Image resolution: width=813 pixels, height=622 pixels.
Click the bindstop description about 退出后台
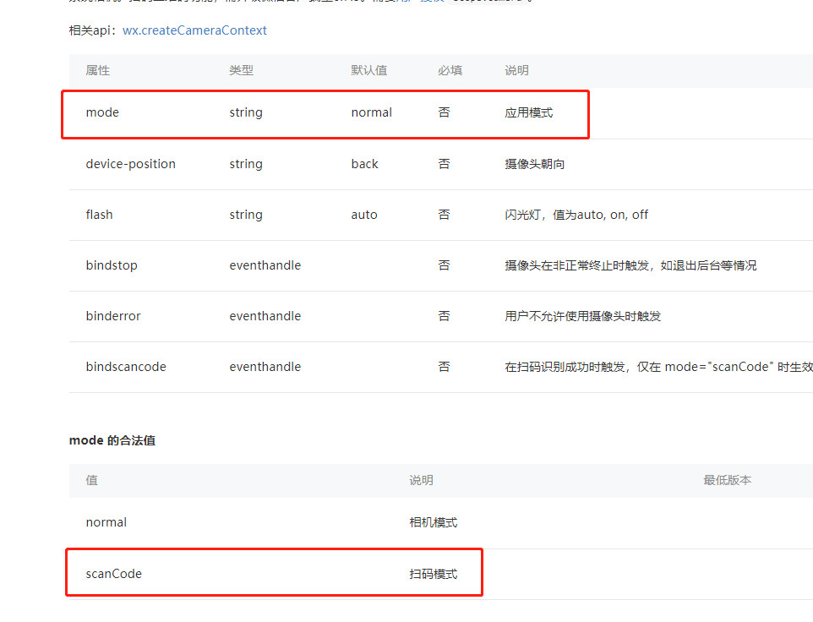point(630,265)
